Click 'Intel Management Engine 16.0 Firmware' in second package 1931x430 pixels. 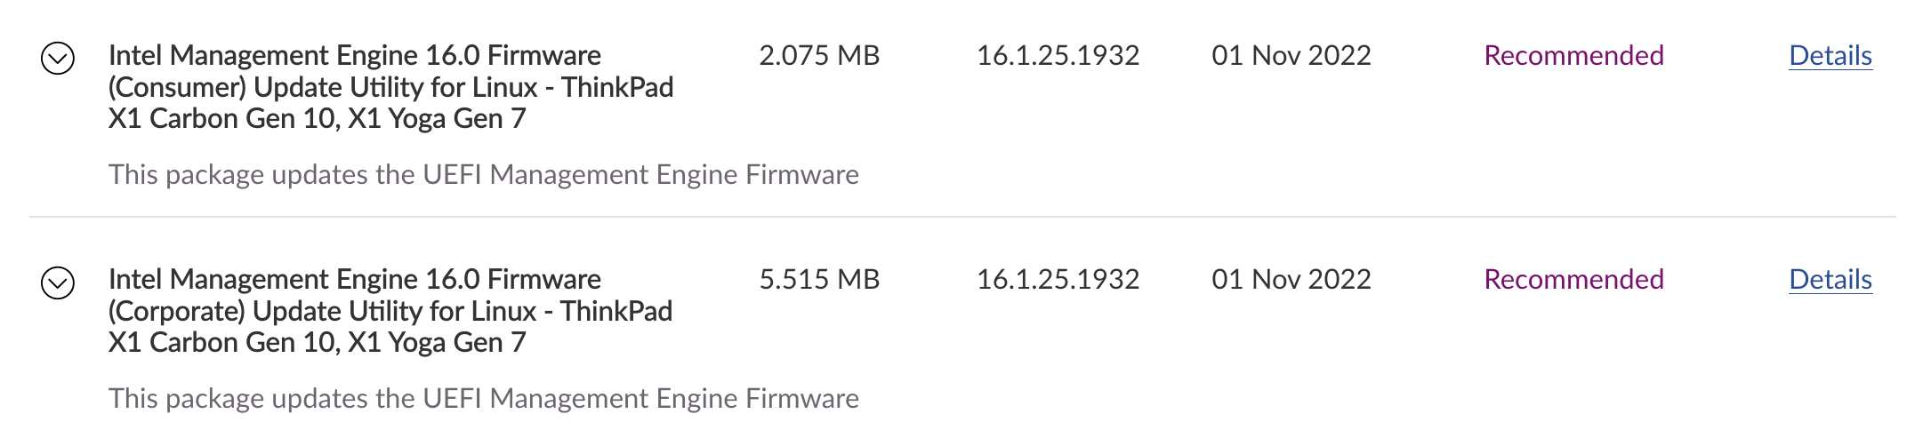pyautogui.click(x=354, y=280)
